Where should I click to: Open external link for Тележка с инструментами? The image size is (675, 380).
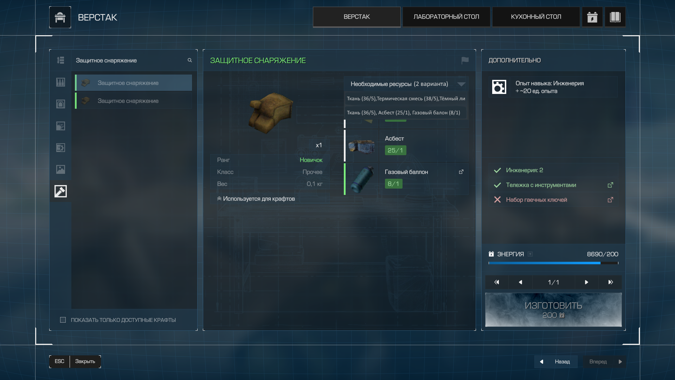[610, 185]
